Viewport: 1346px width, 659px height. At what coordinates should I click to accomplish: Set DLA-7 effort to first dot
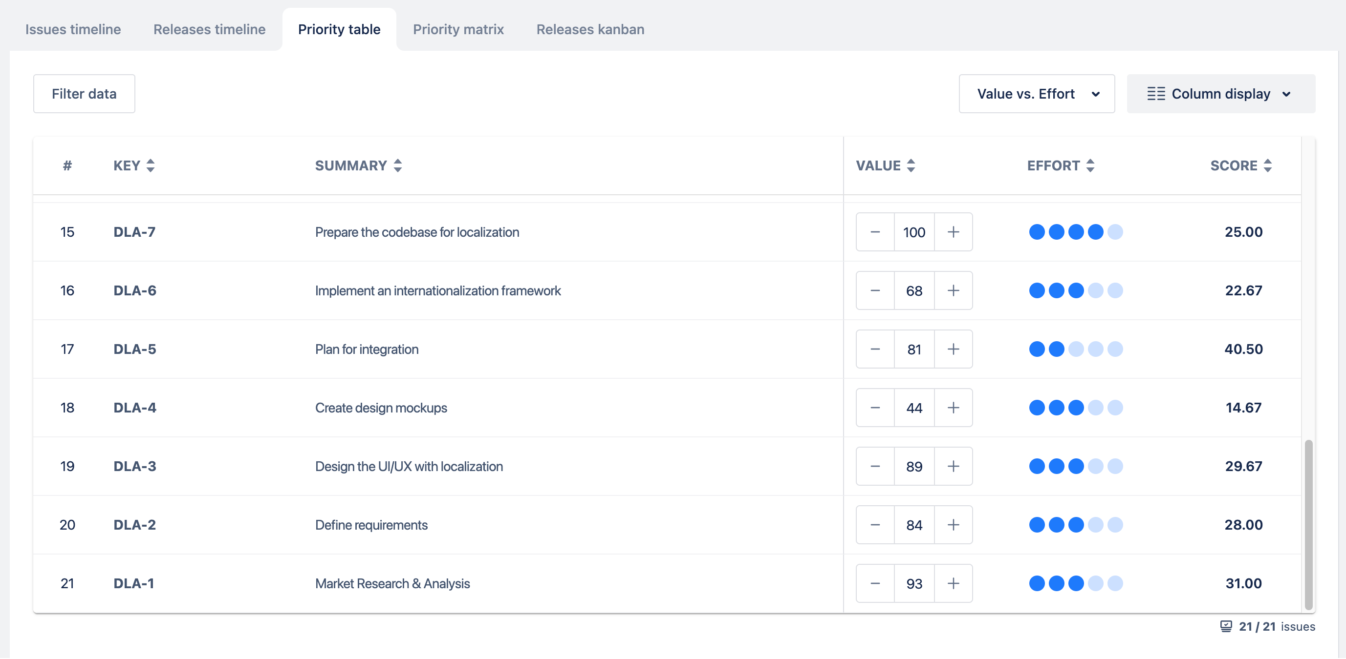pyautogui.click(x=1037, y=232)
